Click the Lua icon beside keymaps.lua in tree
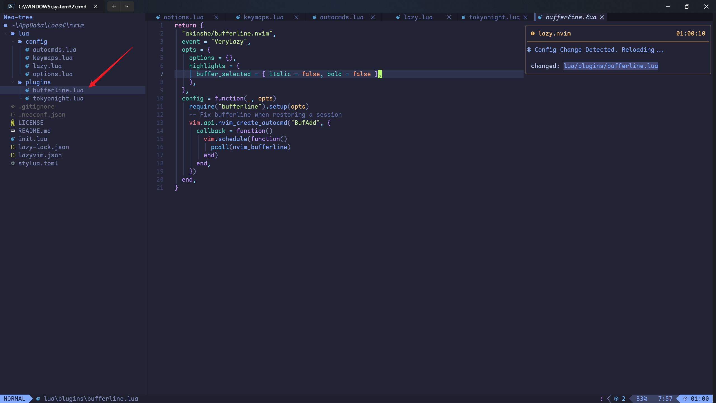716x403 pixels. click(x=27, y=58)
